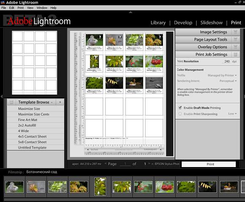Open Rendering Intent Perceptual dropdown
The height and width of the screenshot is (202, 245).
click(228, 81)
